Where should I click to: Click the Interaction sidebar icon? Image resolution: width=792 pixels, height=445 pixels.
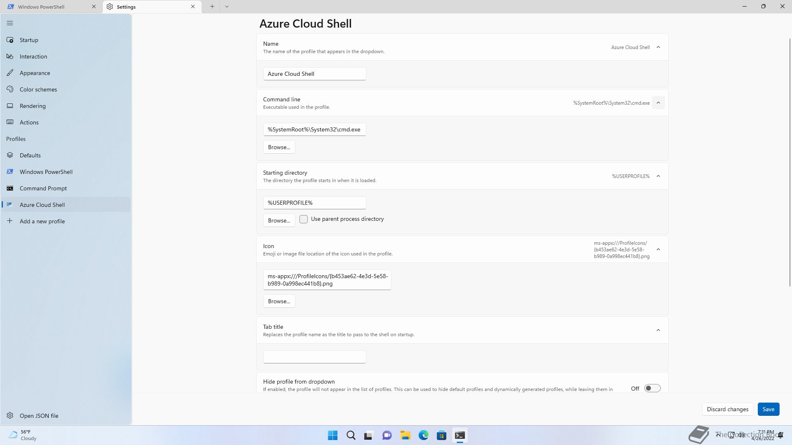(10, 56)
